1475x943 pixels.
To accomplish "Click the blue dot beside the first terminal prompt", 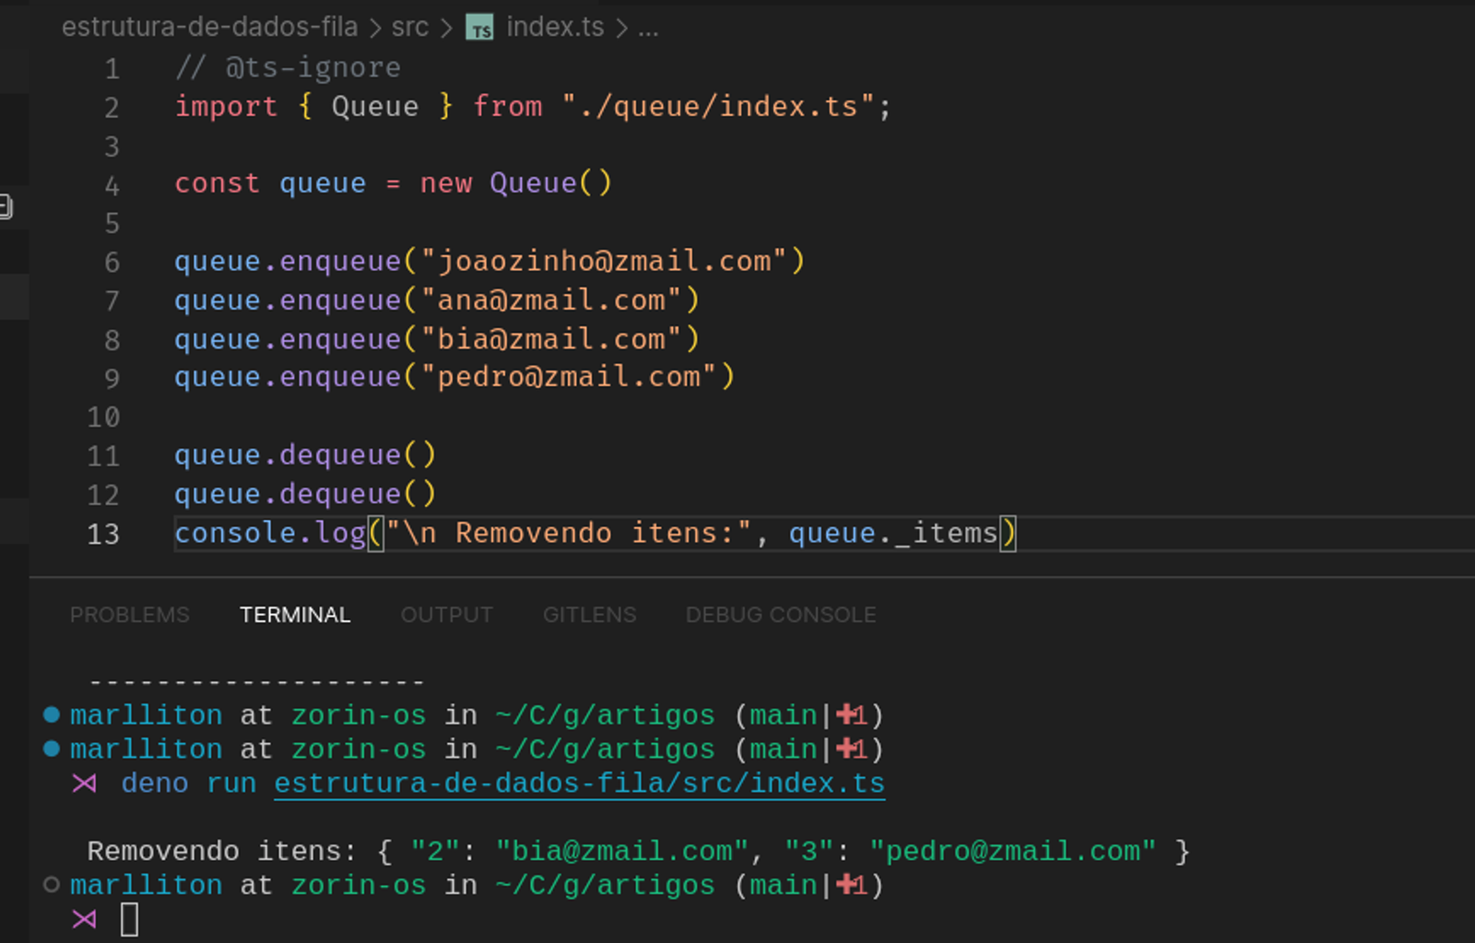I will [52, 714].
